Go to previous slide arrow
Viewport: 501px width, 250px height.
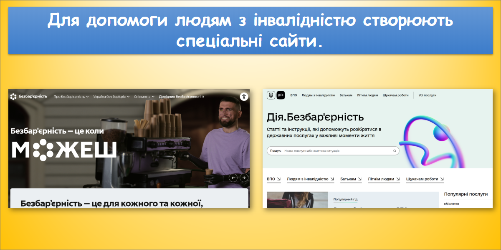point(233,178)
